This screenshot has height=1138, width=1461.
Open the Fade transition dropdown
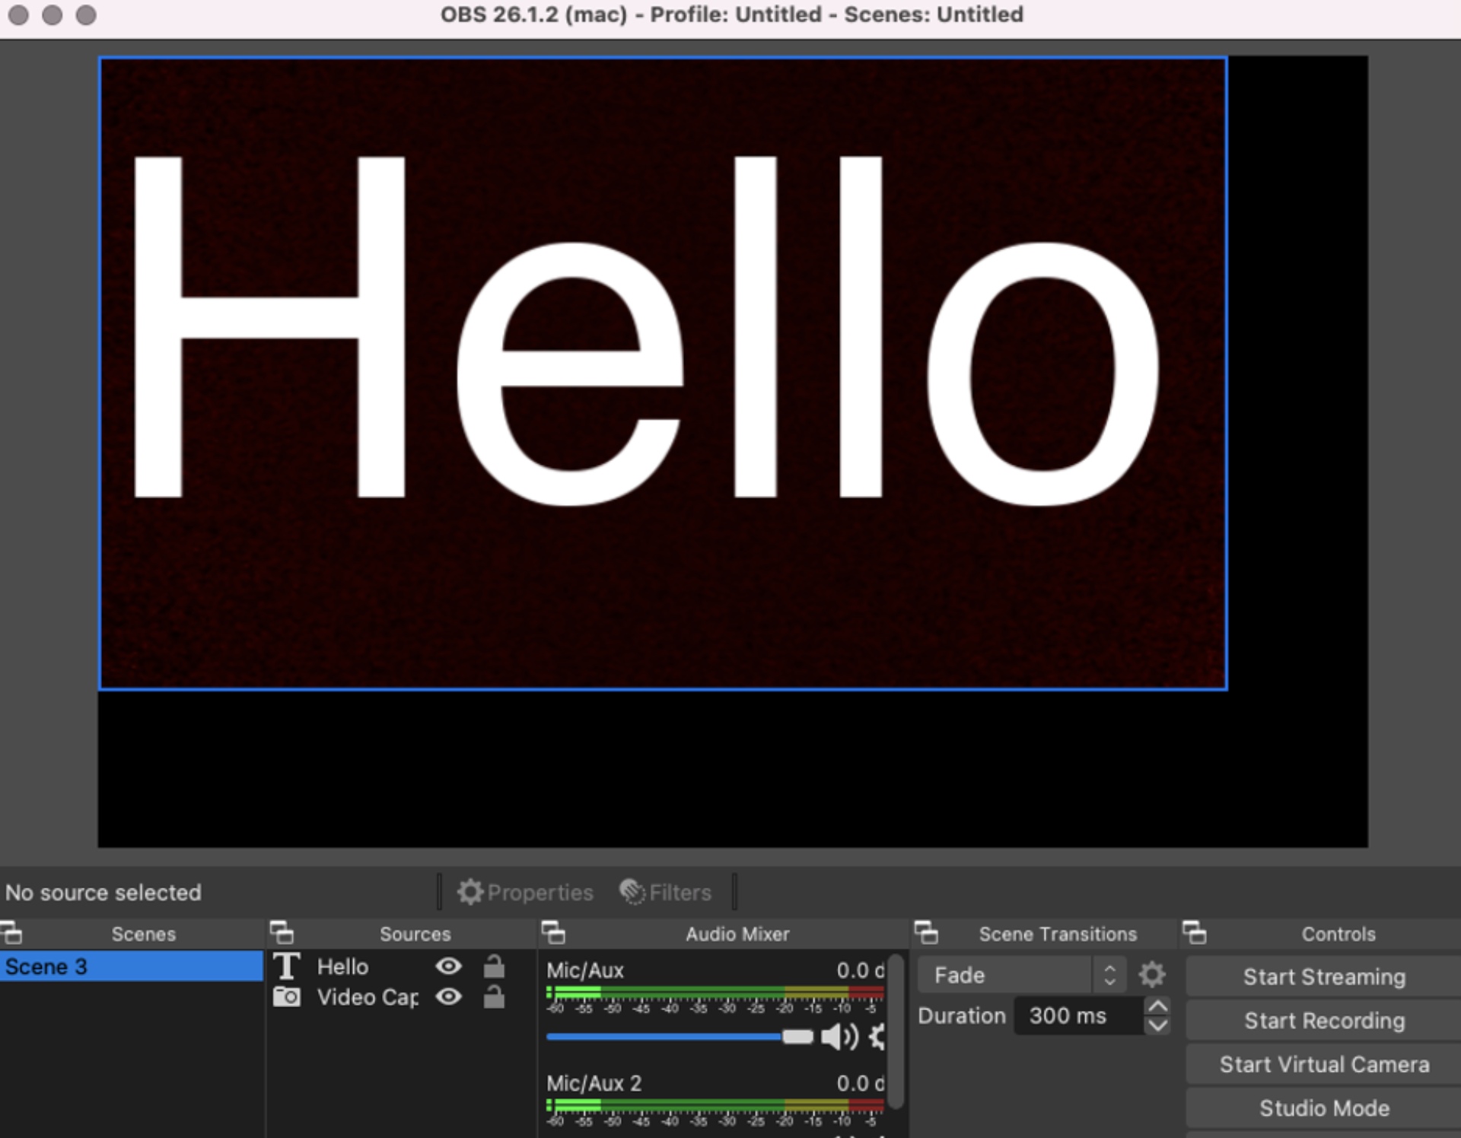(x=1004, y=974)
